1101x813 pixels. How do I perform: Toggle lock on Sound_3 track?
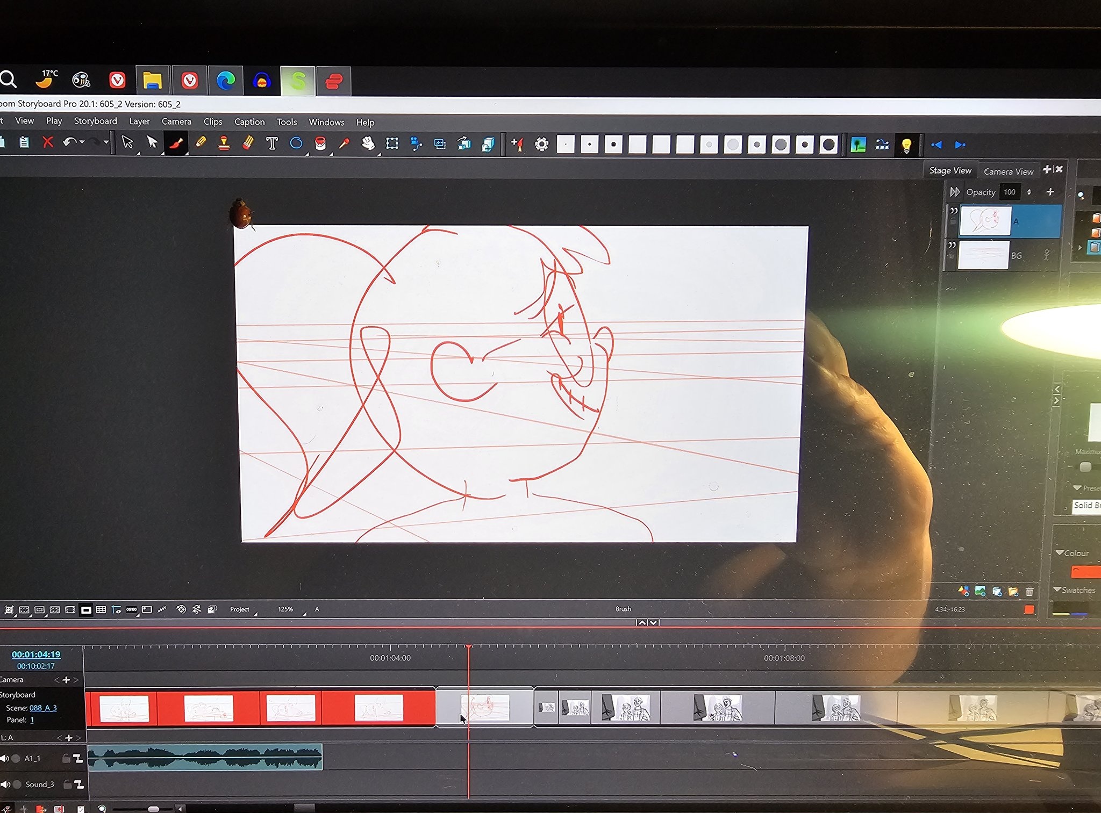pos(67,785)
